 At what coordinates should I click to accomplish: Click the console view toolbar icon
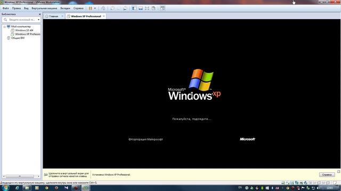163,8
